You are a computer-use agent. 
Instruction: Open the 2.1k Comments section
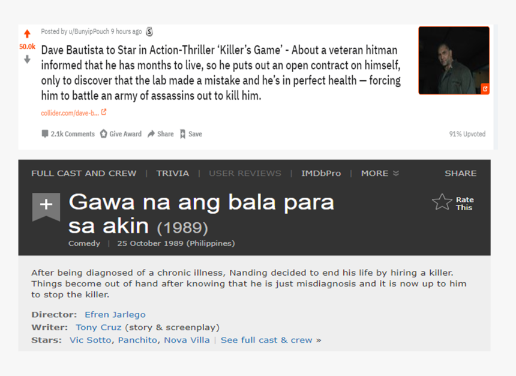[68, 134]
